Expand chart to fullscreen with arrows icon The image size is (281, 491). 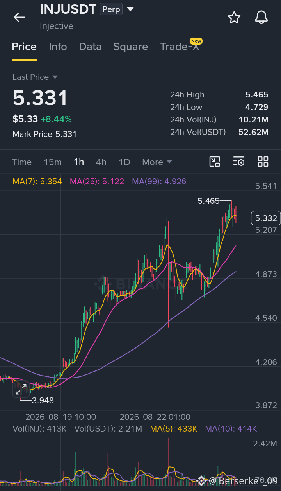[20, 390]
